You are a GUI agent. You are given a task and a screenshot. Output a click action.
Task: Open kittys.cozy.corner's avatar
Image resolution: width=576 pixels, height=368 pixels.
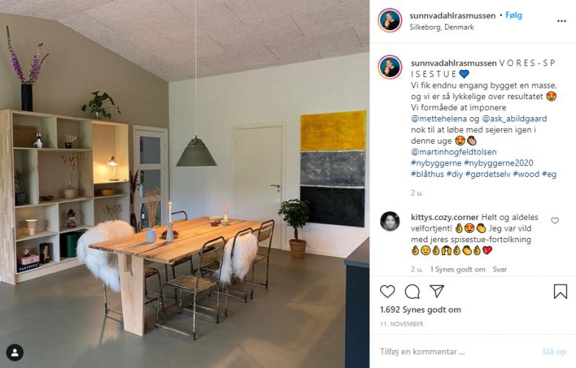390,221
